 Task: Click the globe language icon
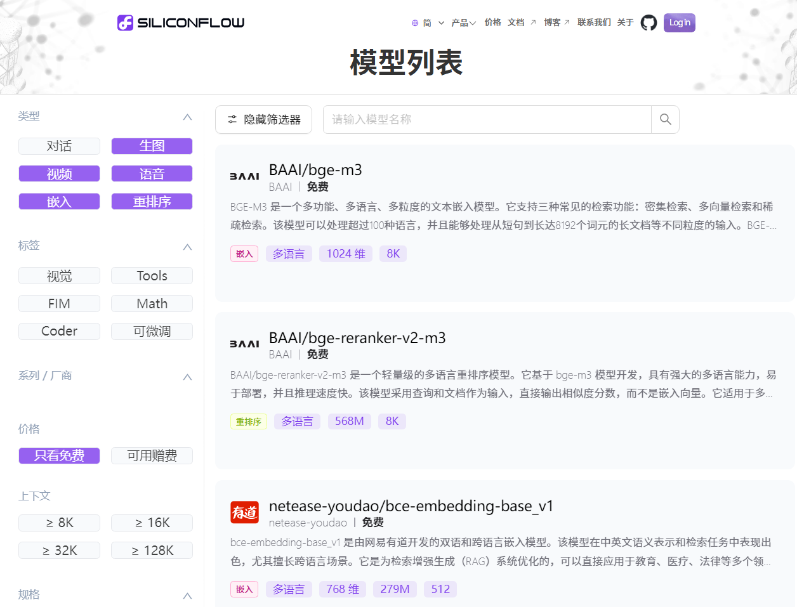click(x=415, y=23)
